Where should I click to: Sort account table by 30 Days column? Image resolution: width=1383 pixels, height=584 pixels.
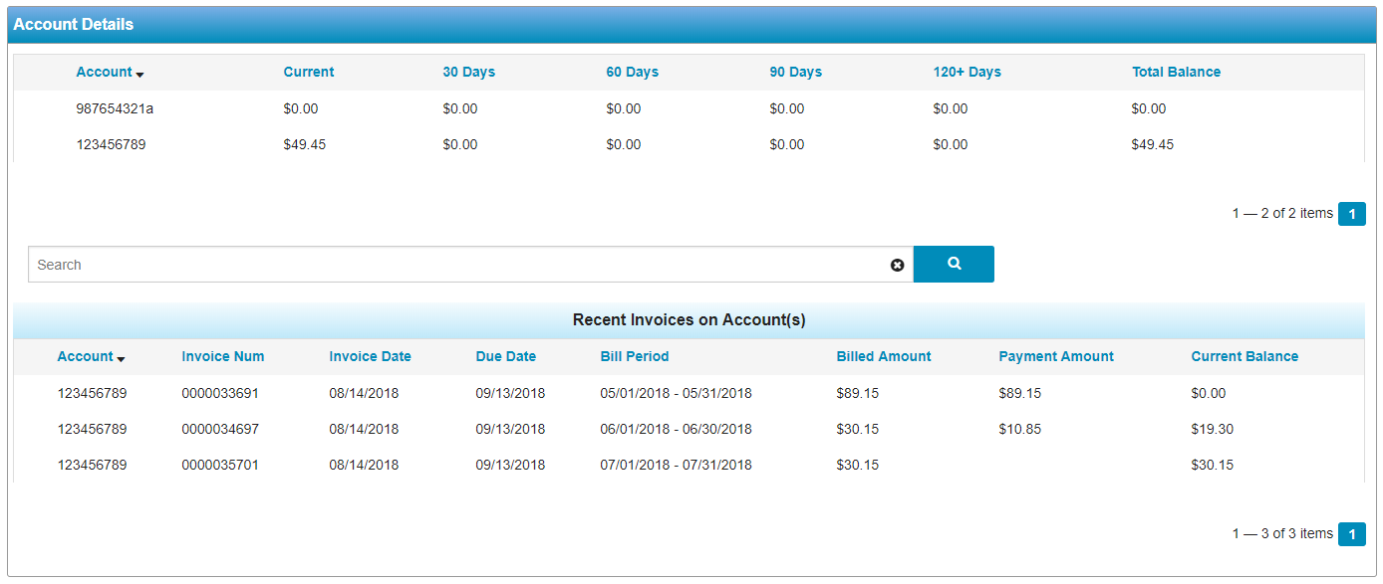click(468, 72)
